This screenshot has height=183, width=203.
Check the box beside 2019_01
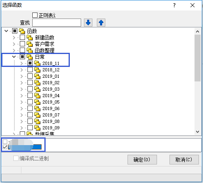click(x=30, y=76)
